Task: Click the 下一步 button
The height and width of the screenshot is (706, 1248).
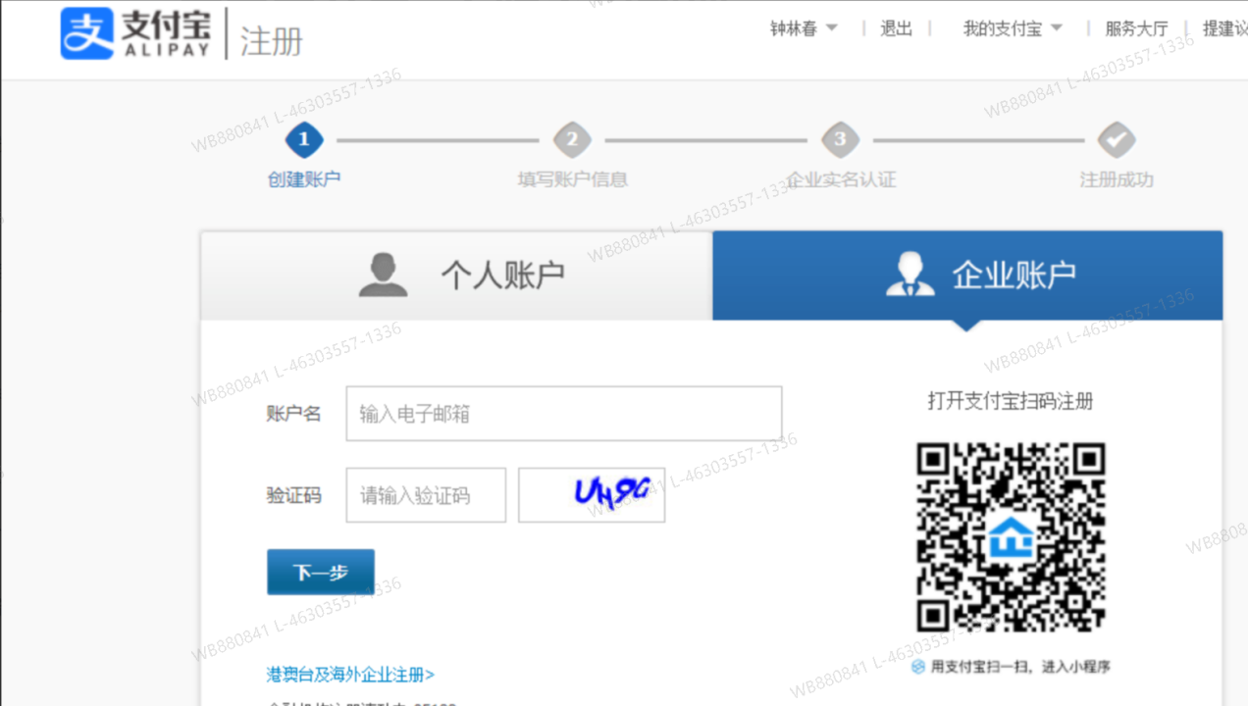Action: (321, 572)
